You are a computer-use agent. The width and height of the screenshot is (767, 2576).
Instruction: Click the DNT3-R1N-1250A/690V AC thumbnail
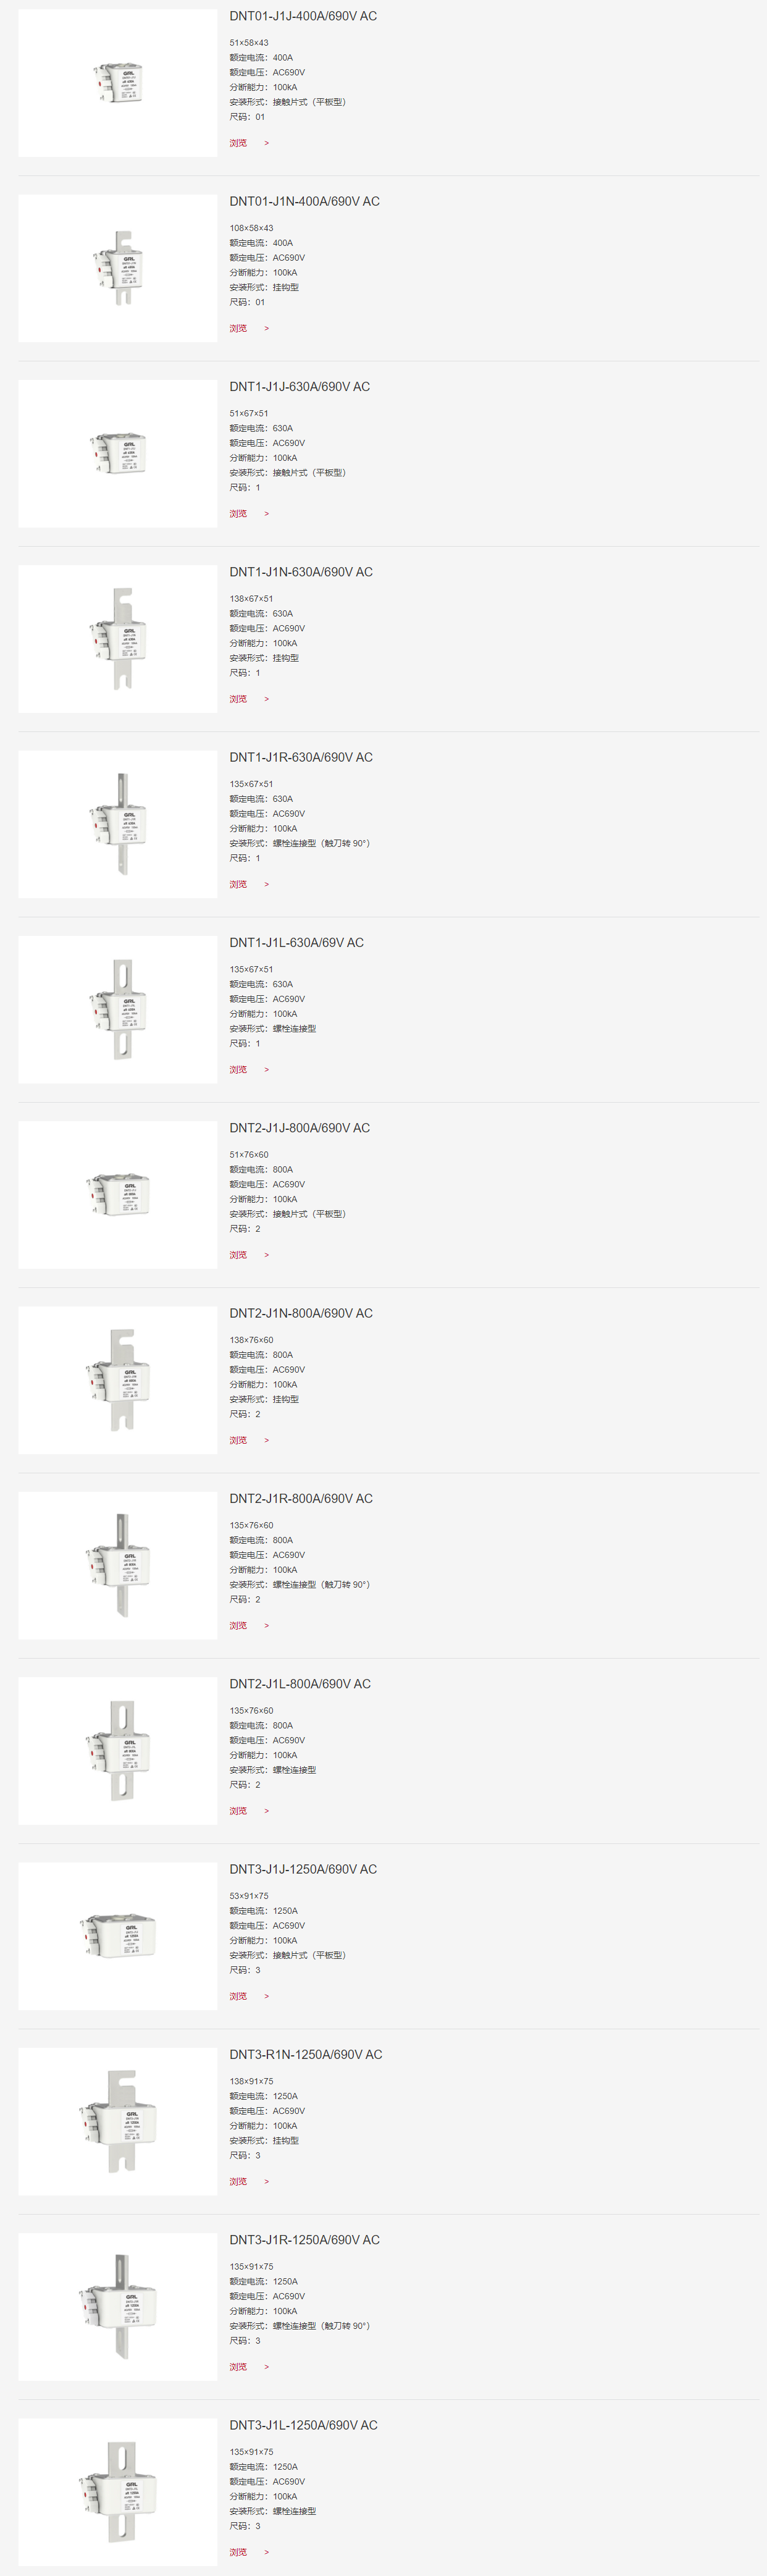(x=118, y=2121)
